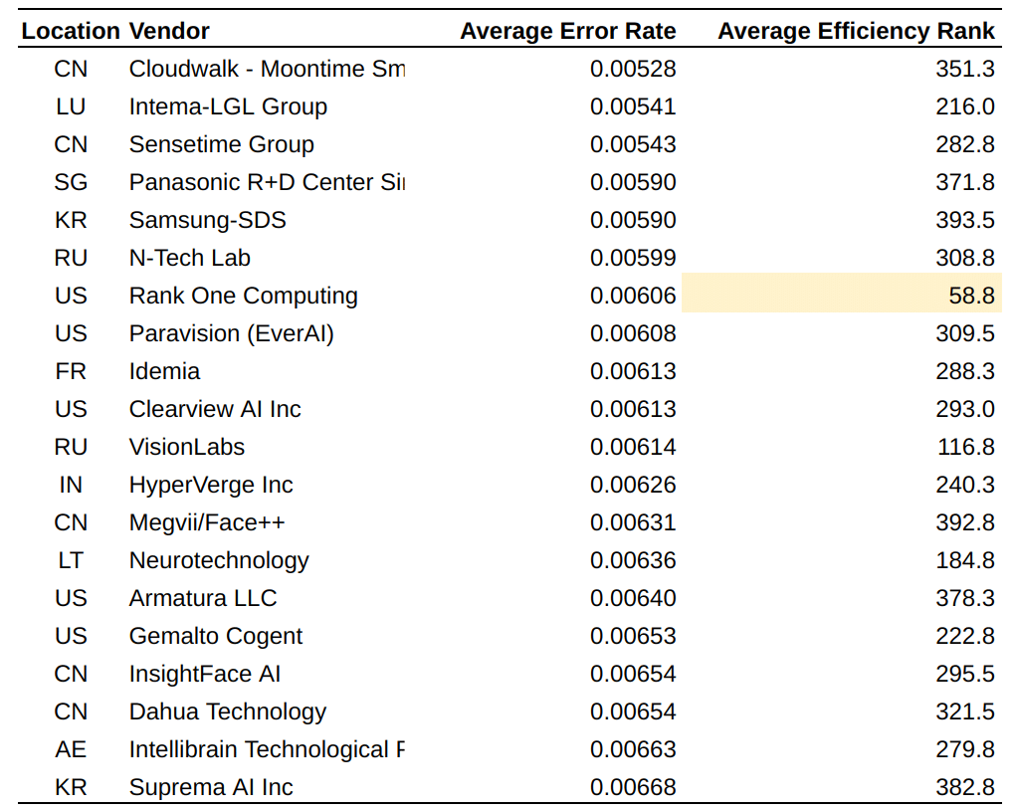This screenshot has width=1016, height=811.
Task: Select the N-Tech Lab vendor cell
Action: click(x=189, y=258)
